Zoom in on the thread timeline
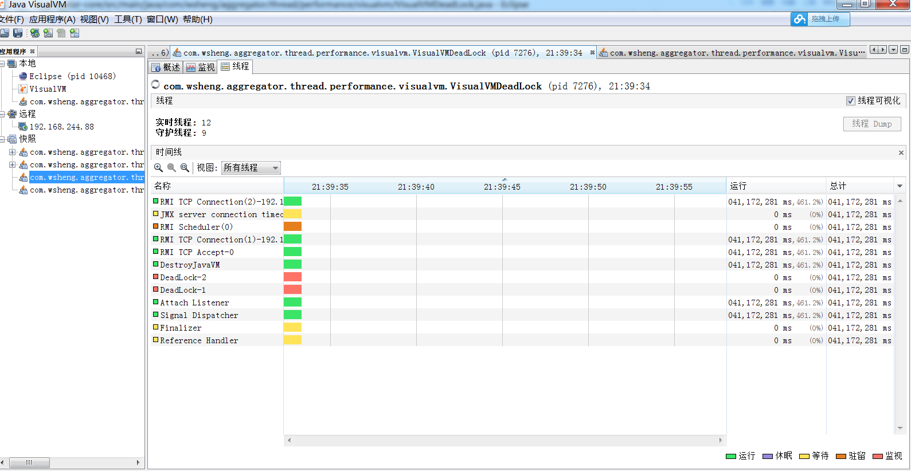Screen dimensions: 911x471 point(158,168)
